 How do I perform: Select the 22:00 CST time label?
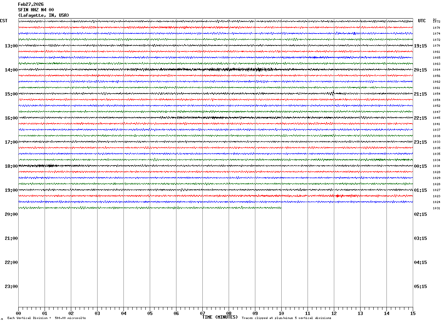click(x=11, y=262)
